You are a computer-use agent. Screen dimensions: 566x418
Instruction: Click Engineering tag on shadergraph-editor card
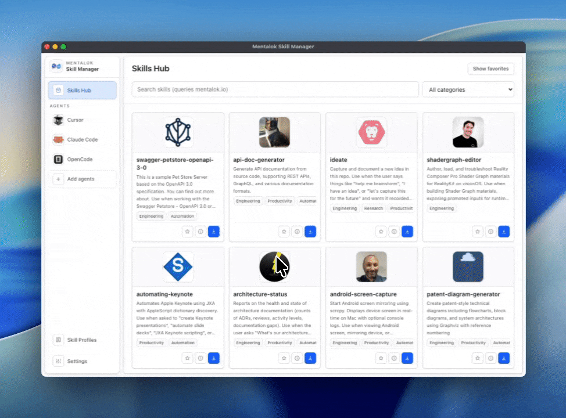pos(442,208)
